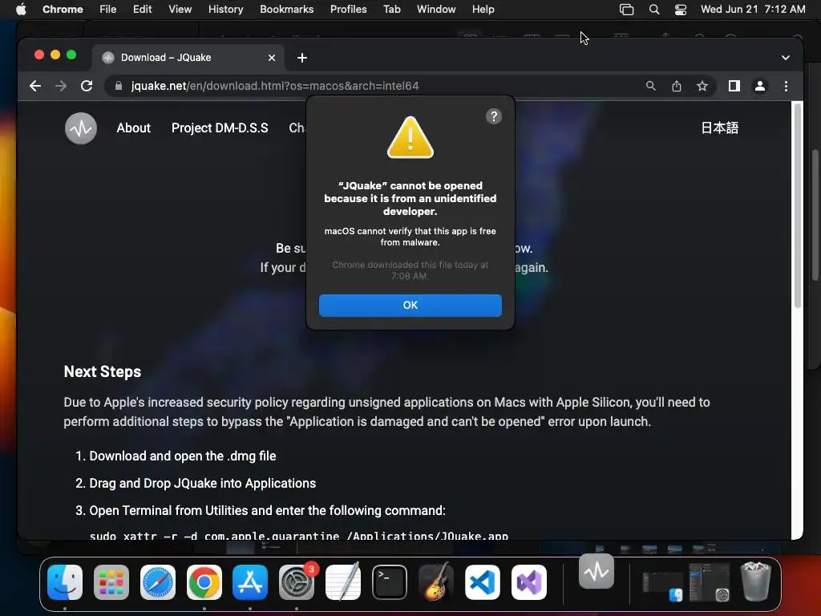Screen dimensions: 821x616
Task: Click the Stage Manager icon in menu bar
Action: tap(626, 10)
